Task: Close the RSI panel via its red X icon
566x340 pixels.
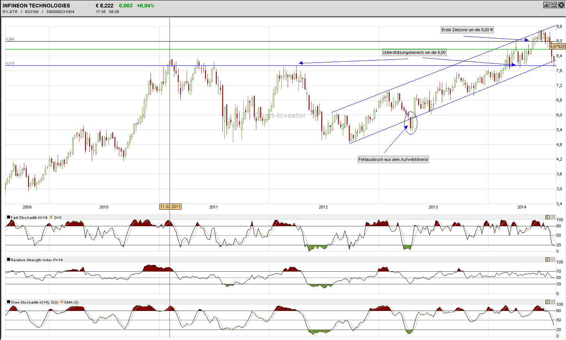Action: click(553, 260)
